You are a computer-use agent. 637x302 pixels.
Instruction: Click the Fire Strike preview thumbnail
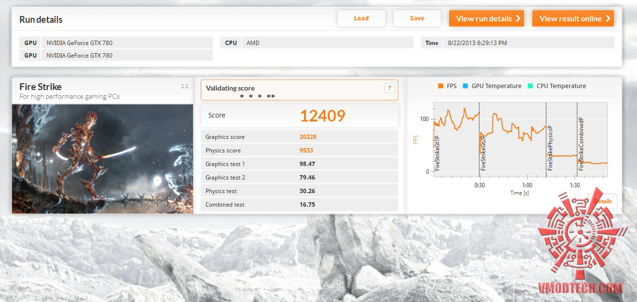(x=102, y=159)
